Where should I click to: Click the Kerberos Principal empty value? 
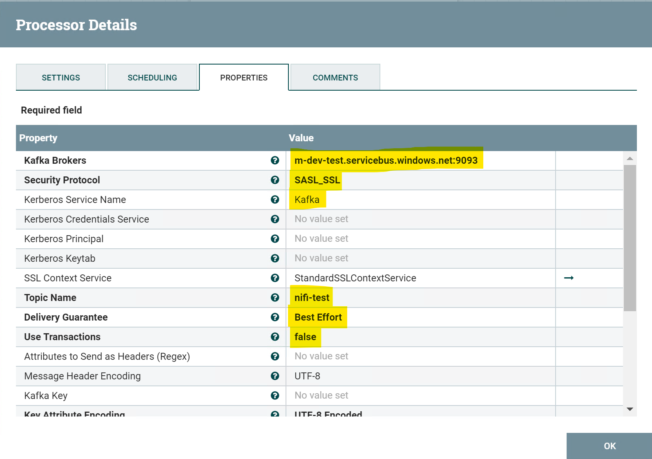(x=322, y=239)
